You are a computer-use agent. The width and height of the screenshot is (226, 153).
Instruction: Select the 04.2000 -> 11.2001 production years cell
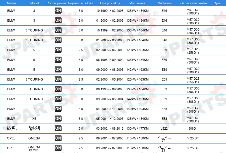110,109
